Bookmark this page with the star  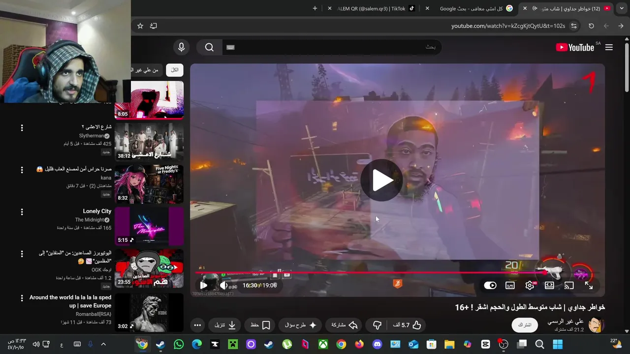click(140, 26)
